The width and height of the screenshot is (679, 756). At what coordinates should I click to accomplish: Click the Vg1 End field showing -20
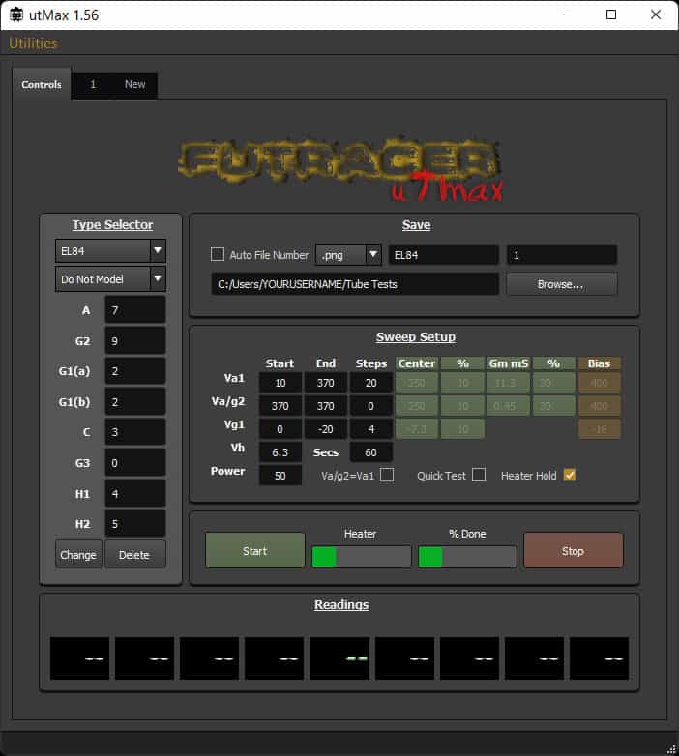(326, 429)
